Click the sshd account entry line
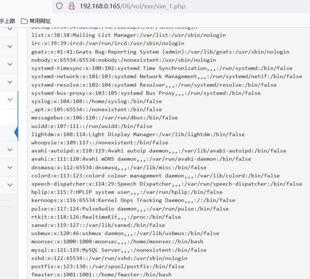The height and width of the screenshot is (279, 310). point(109,258)
